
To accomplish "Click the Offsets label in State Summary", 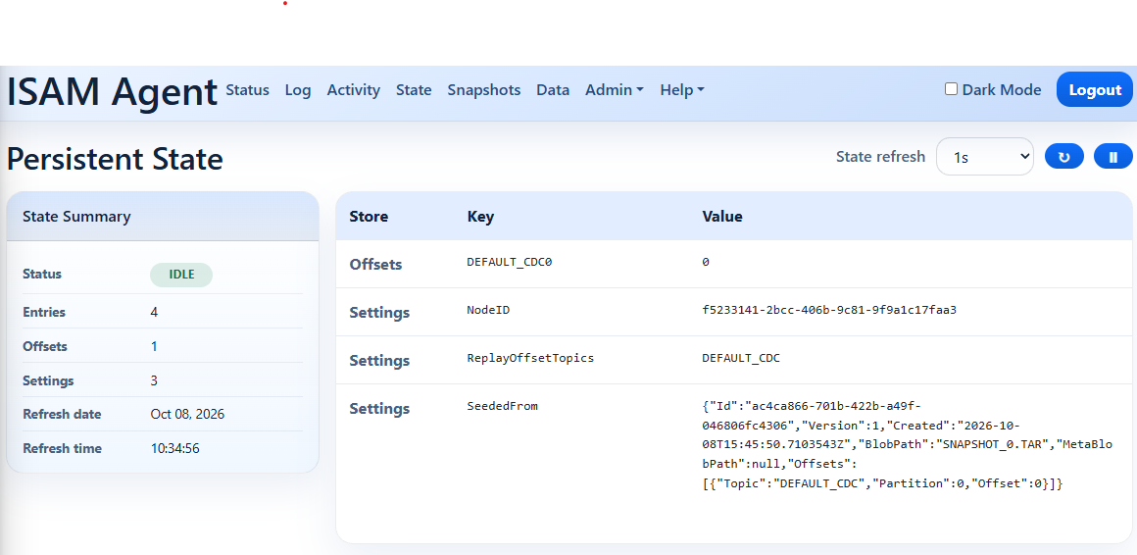I will tap(45, 346).
